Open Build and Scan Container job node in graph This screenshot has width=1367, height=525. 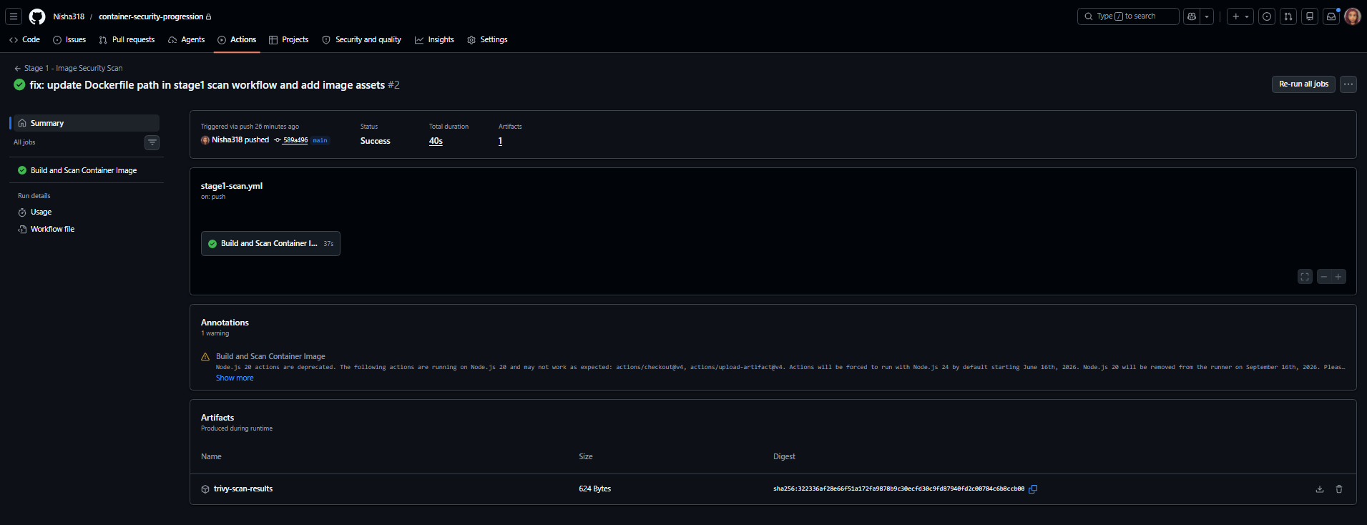pyautogui.click(x=270, y=244)
